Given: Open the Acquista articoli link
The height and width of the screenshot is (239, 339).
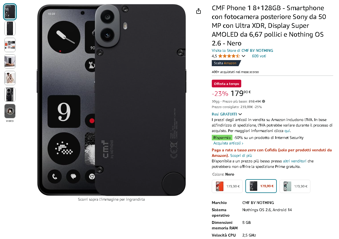Looking at the screenshot, I should point(228,143).
